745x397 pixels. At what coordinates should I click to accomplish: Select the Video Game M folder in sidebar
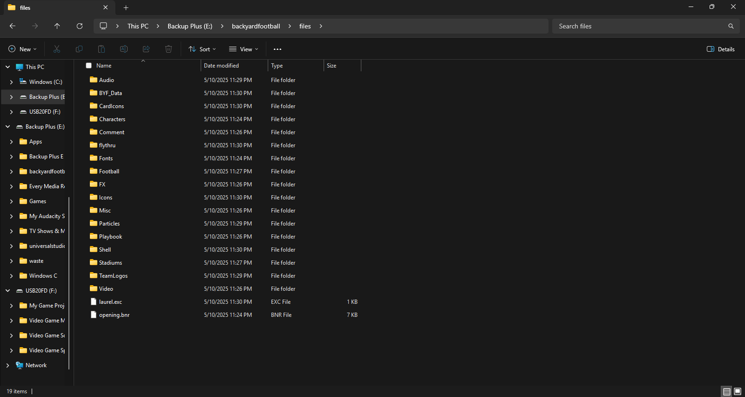coord(47,321)
